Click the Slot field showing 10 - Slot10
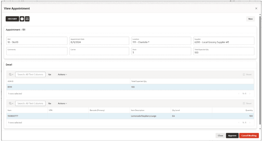 (37, 41)
